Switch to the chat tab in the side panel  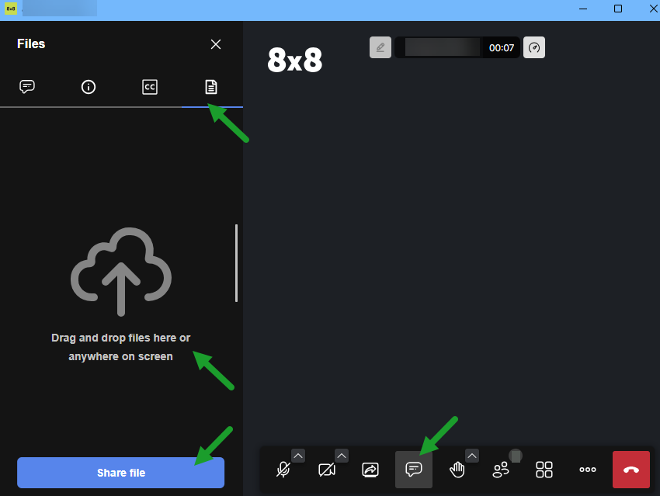27,87
